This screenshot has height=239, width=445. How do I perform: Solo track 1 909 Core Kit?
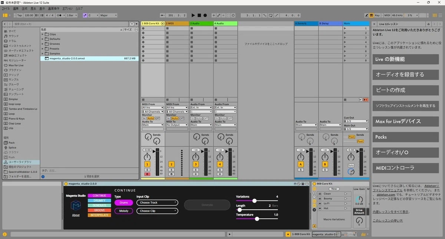click(147, 170)
